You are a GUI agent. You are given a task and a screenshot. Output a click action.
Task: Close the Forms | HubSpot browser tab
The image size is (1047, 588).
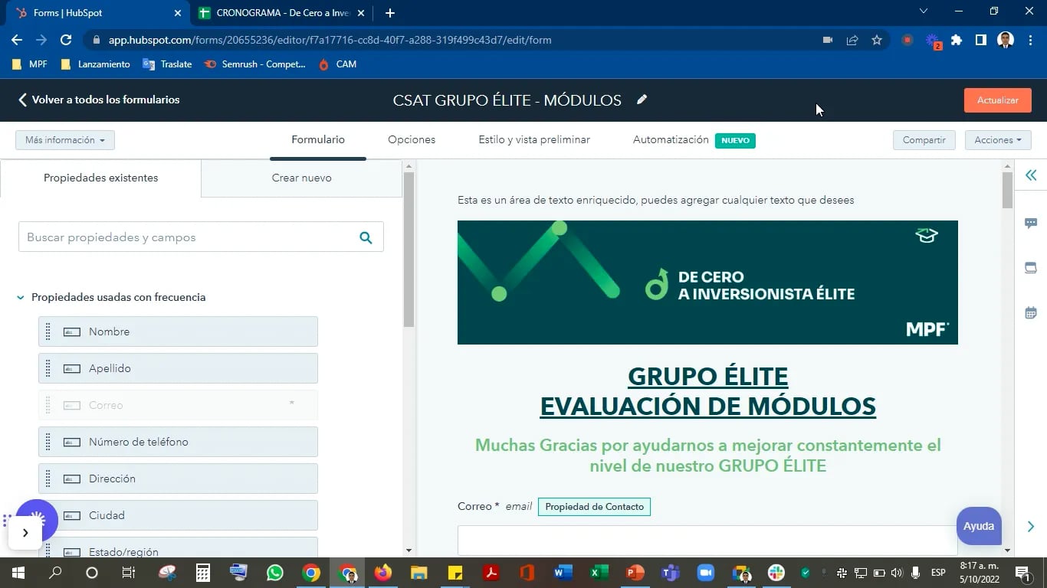click(178, 13)
